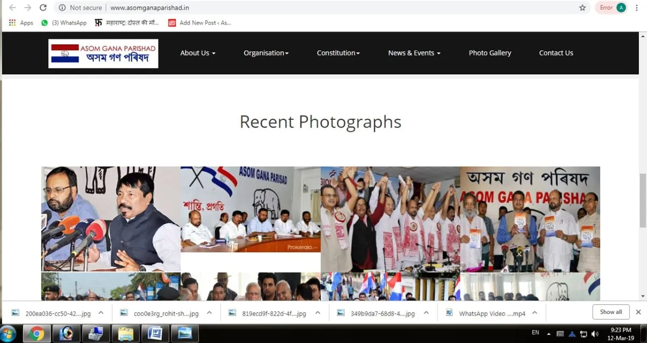Open the media player taskbar icon

pos(67,333)
